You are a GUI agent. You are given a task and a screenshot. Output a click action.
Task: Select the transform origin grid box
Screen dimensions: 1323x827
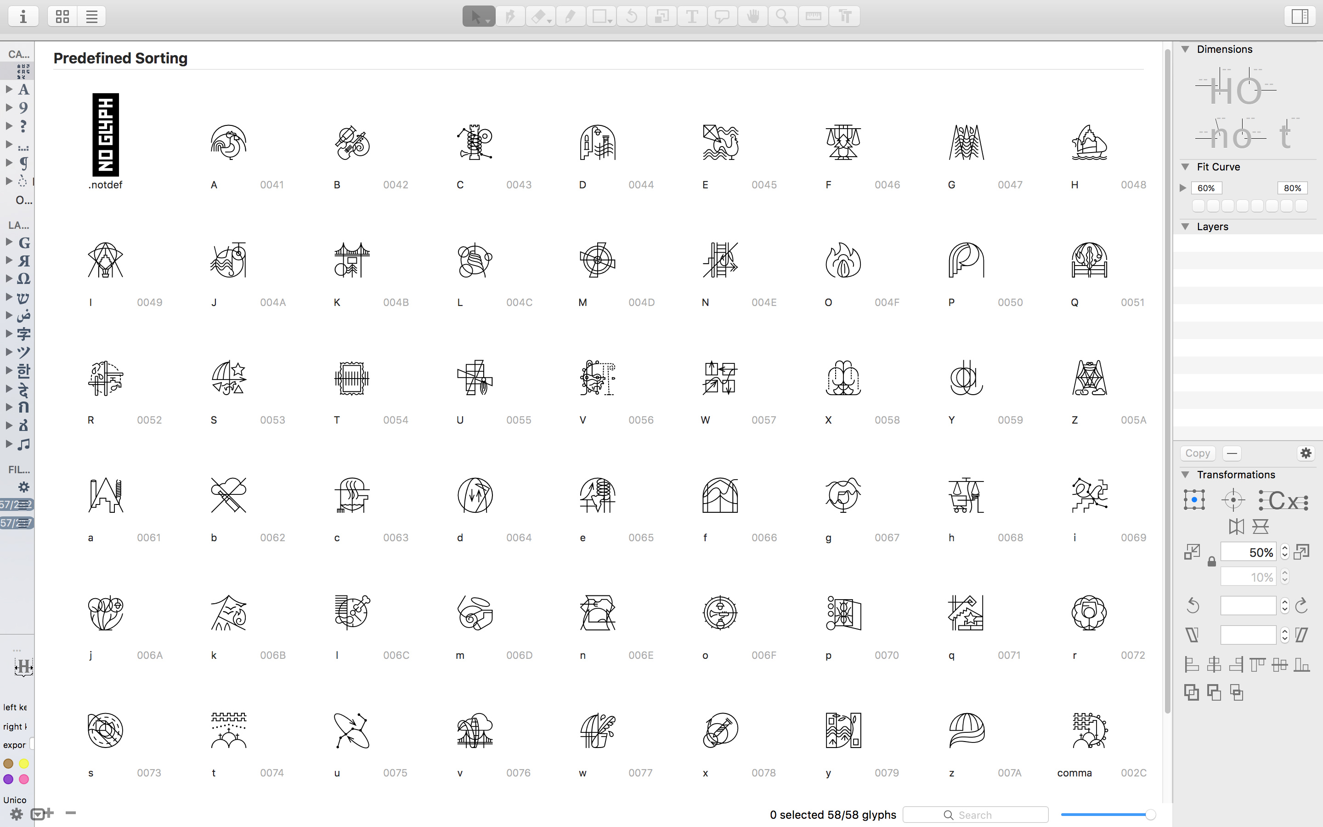(1194, 500)
